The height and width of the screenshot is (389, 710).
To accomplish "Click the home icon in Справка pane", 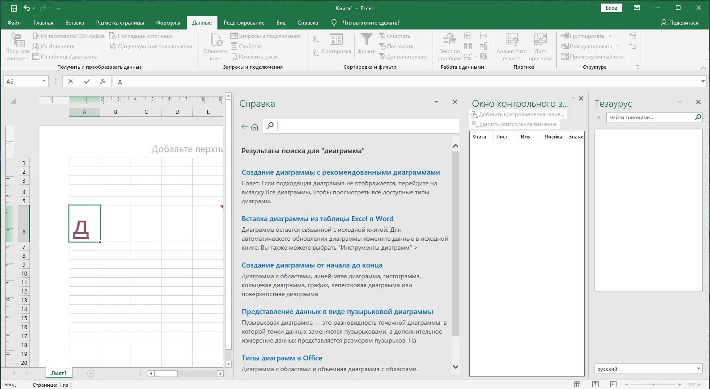I will [x=255, y=127].
